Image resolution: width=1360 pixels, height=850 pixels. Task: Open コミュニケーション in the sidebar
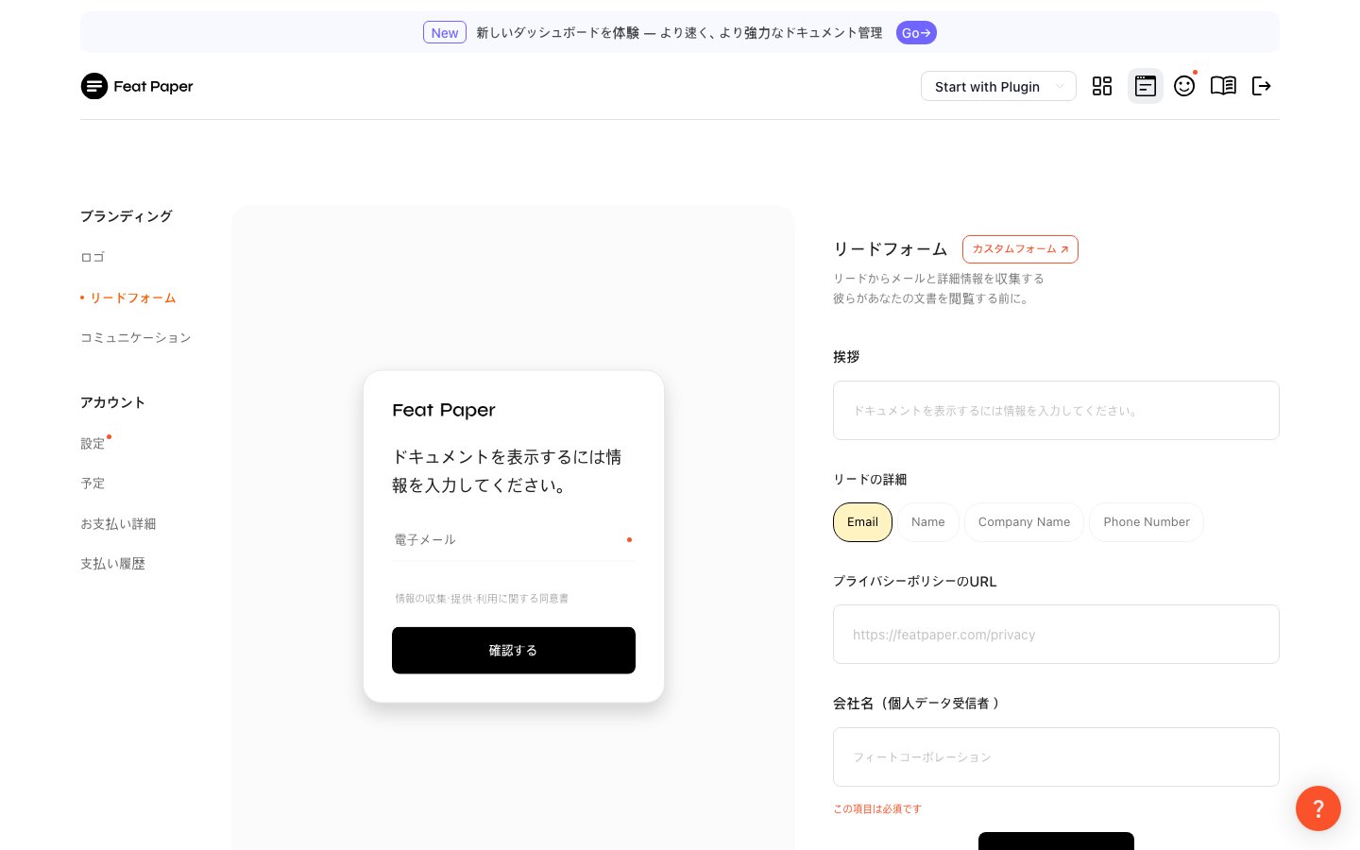[x=136, y=337]
